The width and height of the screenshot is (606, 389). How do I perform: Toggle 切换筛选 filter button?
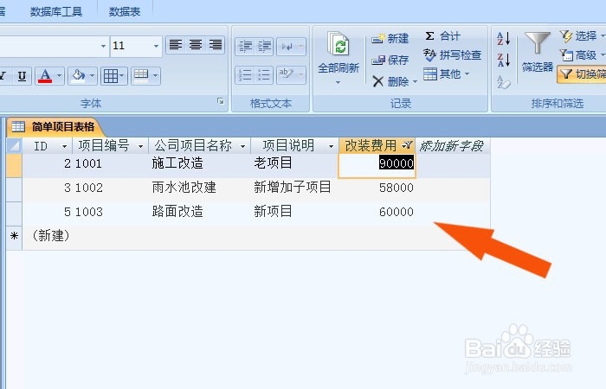click(582, 74)
